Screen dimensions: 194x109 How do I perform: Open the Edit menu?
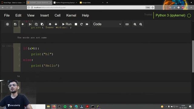pyautogui.click(x=18, y=15)
